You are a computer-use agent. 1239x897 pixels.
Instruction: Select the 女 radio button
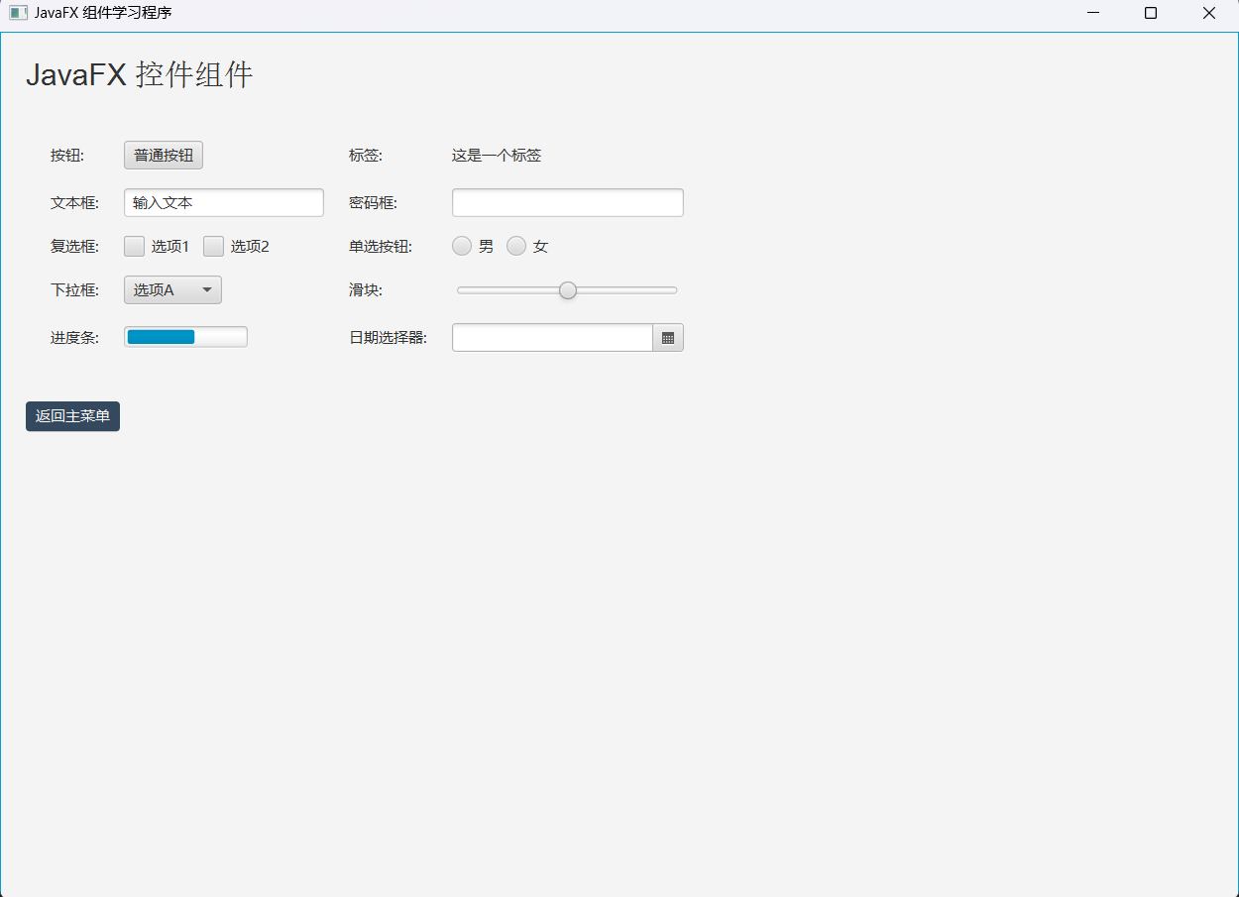coord(515,245)
